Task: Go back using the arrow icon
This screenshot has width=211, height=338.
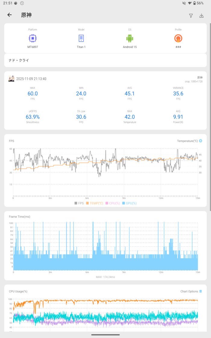Action: click(x=10, y=15)
